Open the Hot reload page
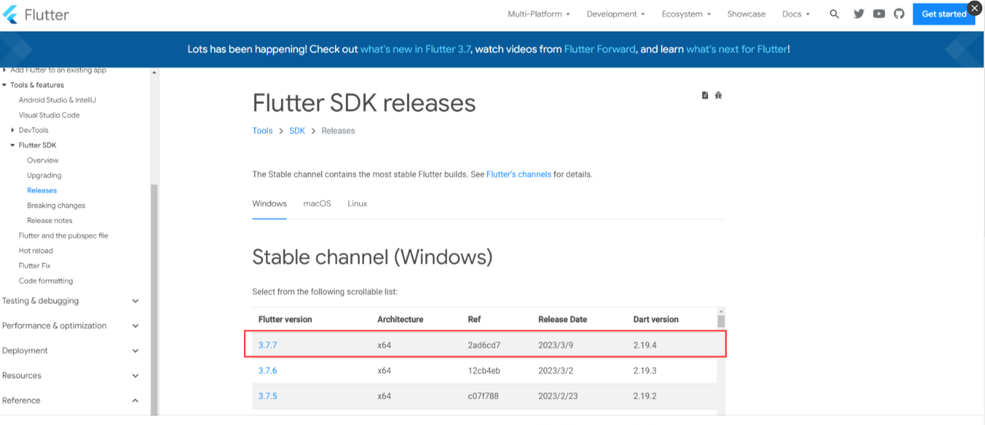The width and height of the screenshot is (985, 425). (x=36, y=251)
